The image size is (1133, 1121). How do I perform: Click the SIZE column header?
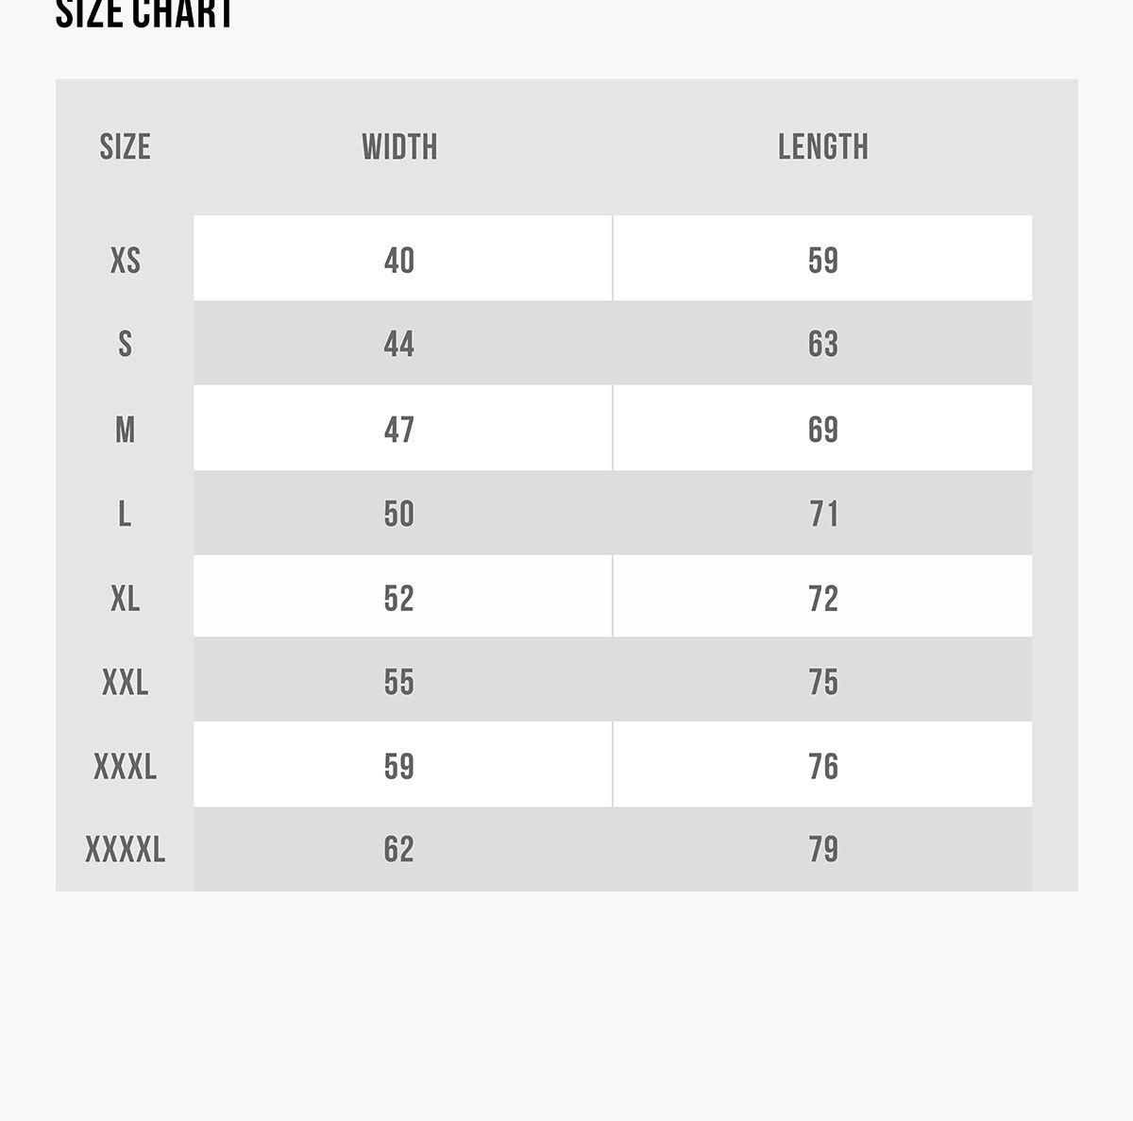[126, 146]
